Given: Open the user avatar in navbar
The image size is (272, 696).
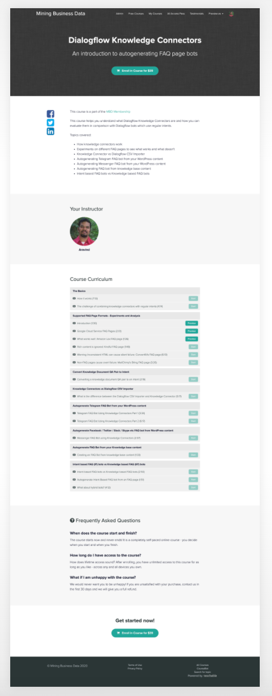Looking at the screenshot, I should point(232,14).
